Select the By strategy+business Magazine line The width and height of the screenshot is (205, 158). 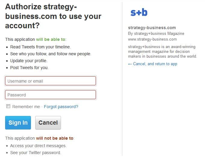coord(156,33)
